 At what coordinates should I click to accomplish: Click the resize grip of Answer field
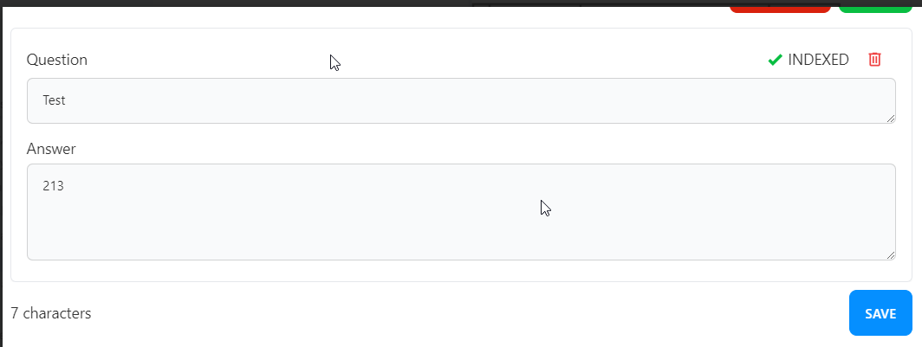coord(890,254)
